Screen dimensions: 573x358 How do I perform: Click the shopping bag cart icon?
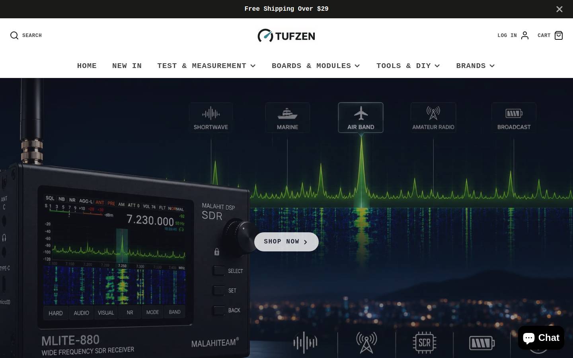click(x=559, y=35)
